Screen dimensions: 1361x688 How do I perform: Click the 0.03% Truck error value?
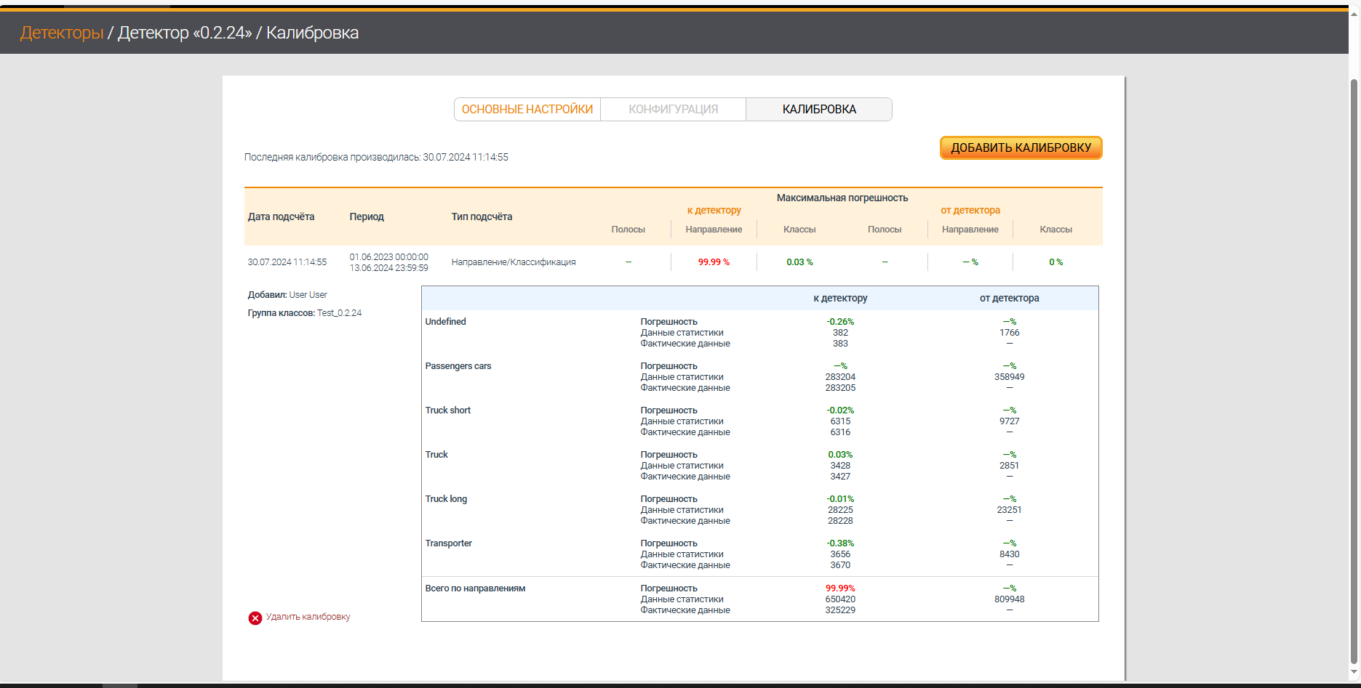point(840,455)
